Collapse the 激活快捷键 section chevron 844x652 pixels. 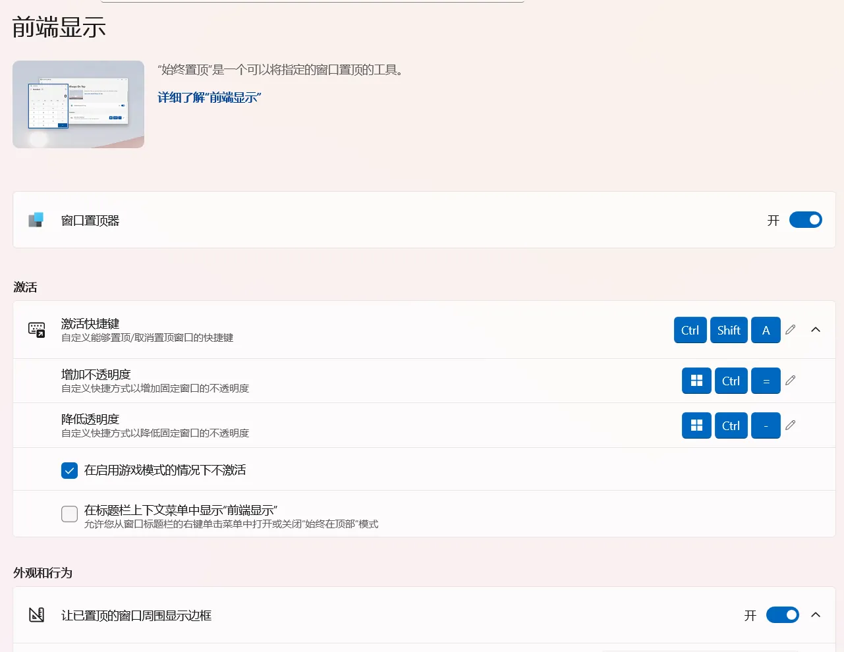coord(816,330)
